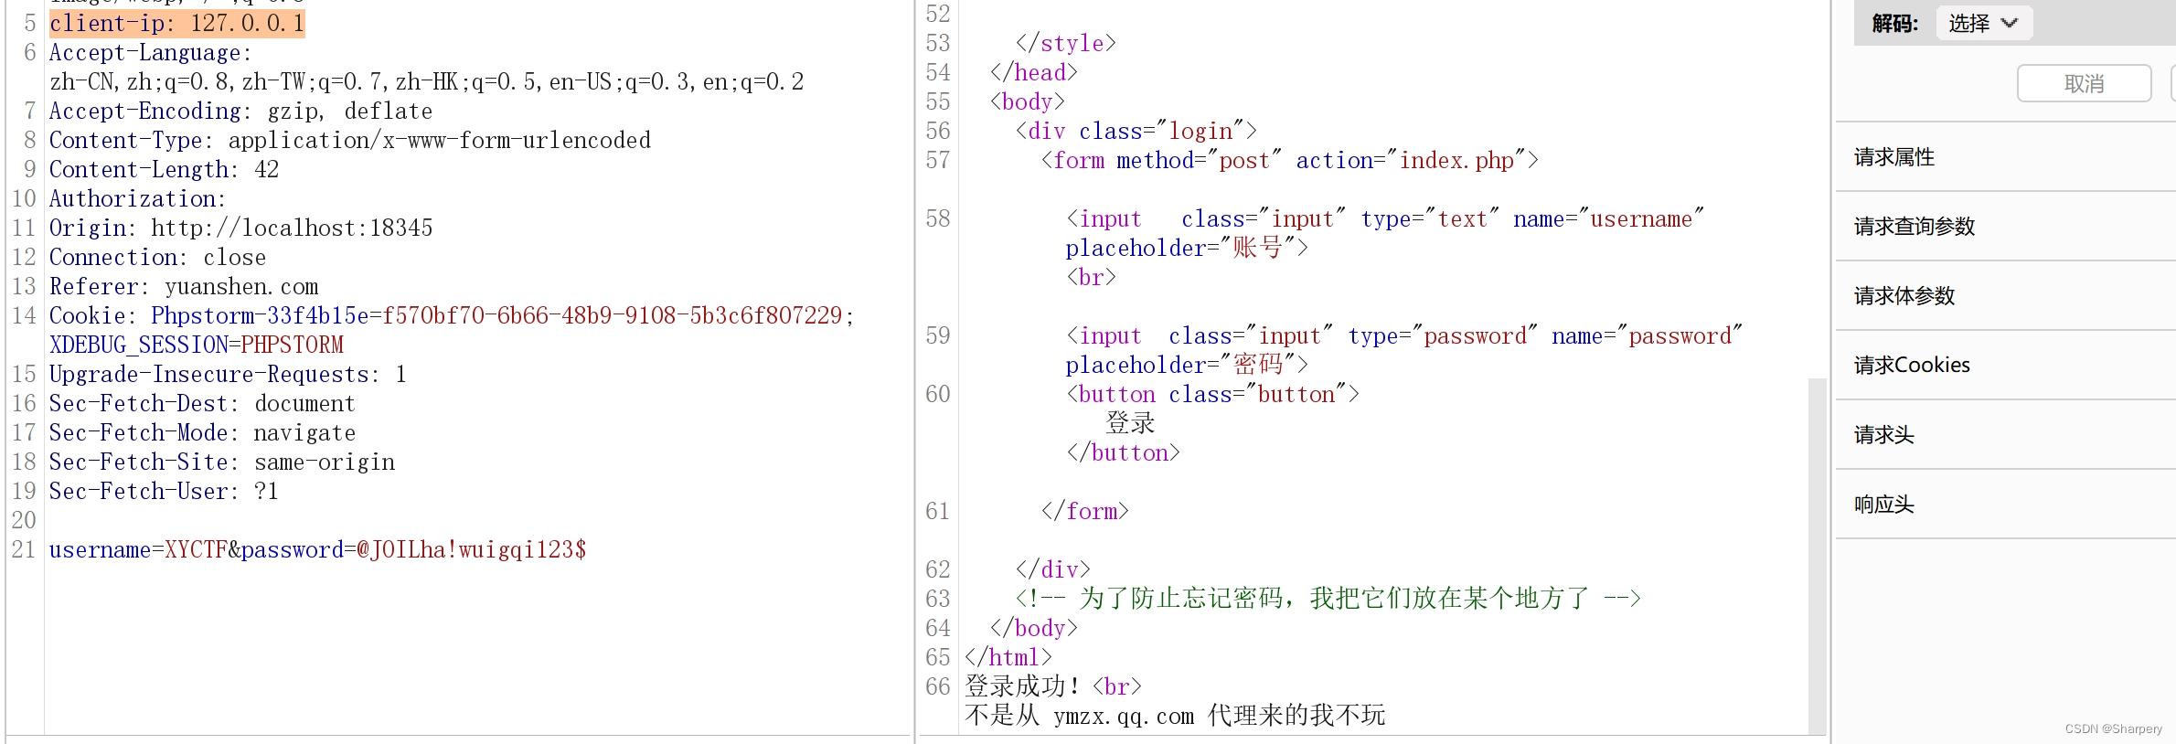Expand the 请求头 section
Viewport: 2176px width, 744px height.
(x=2005, y=435)
